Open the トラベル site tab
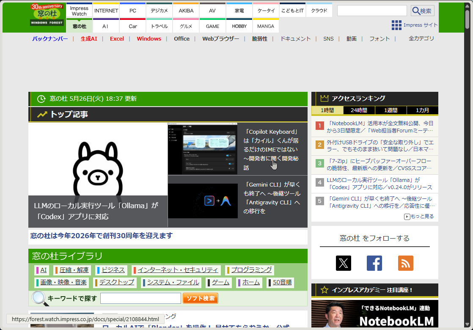The image size is (473, 330). tap(159, 26)
